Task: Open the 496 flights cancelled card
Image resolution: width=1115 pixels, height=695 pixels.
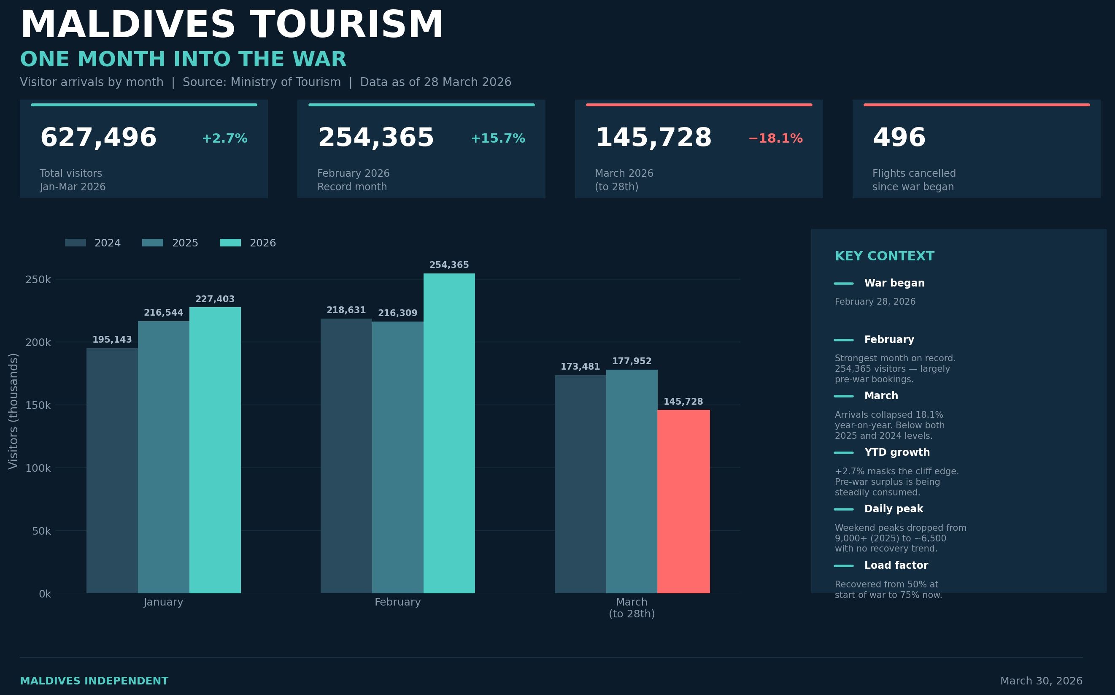Action: (x=976, y=149)
